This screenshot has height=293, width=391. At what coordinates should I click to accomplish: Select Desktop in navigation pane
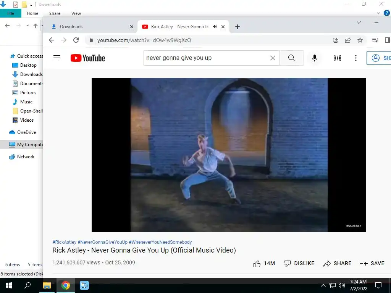24,65
